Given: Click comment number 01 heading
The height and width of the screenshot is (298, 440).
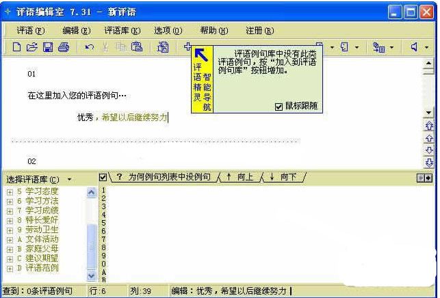Looking at the screenshot, I should [x=31, y=74].
